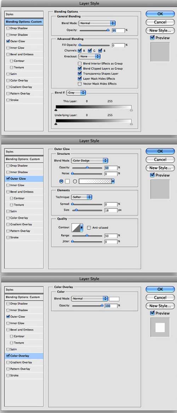Screen dimensions: 177x413
Task: Expand the Contour picker dropdown arrow
Action: (82, 228)
